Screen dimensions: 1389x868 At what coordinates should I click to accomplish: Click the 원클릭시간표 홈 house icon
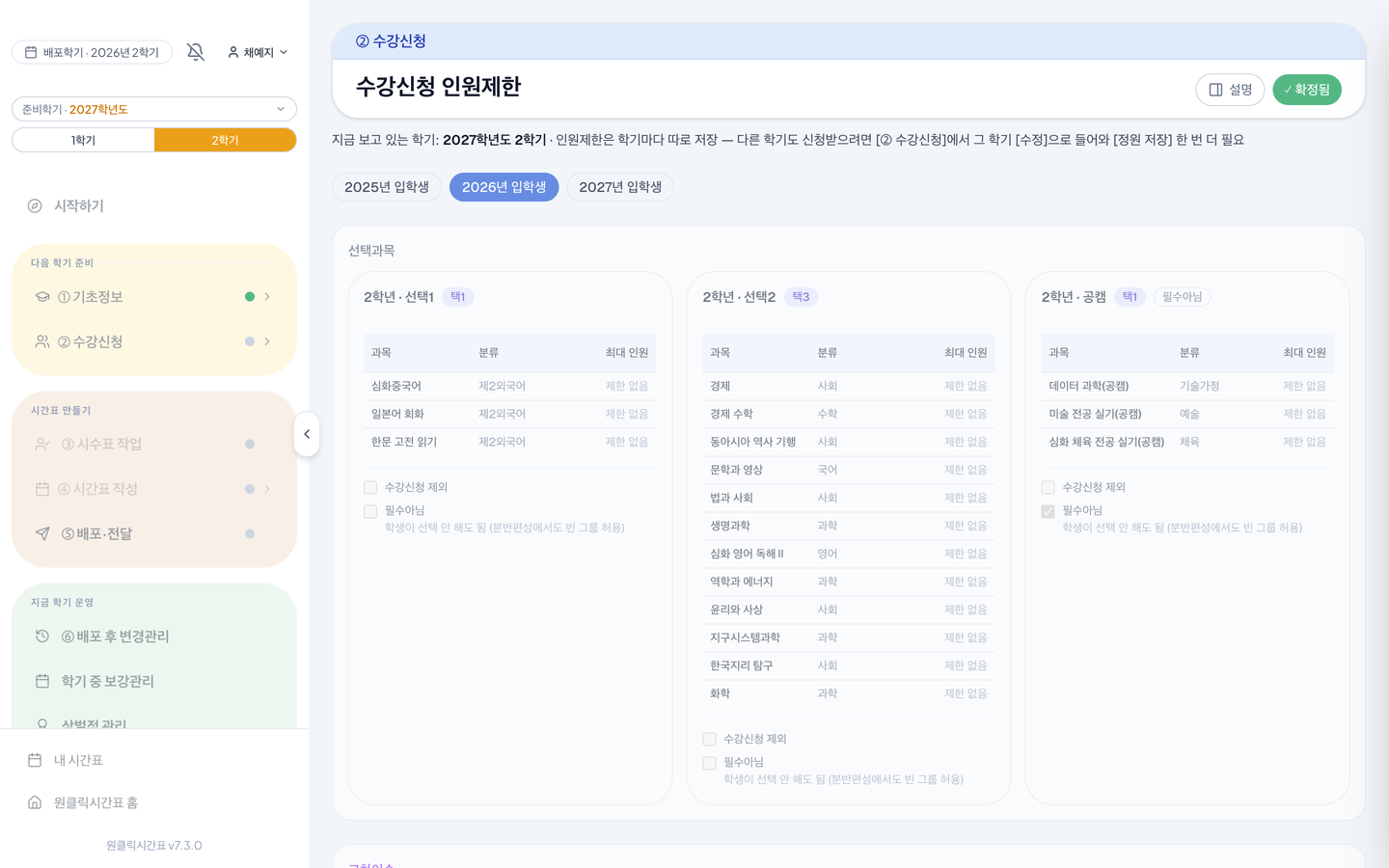(x=35, y=802)
